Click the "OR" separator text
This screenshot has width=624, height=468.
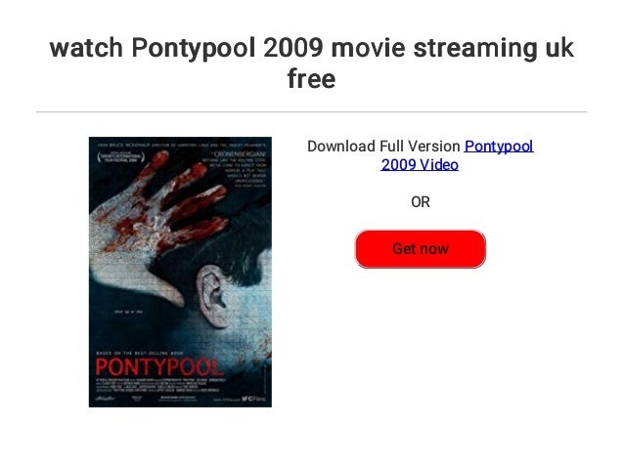click(421, 202)
